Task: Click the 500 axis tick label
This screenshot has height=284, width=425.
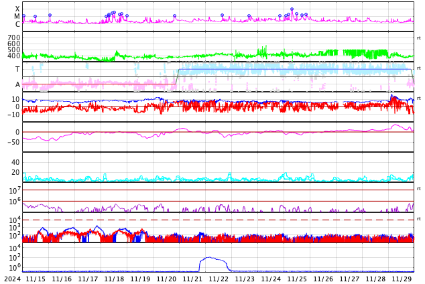Action: click(x=14, y=50)
